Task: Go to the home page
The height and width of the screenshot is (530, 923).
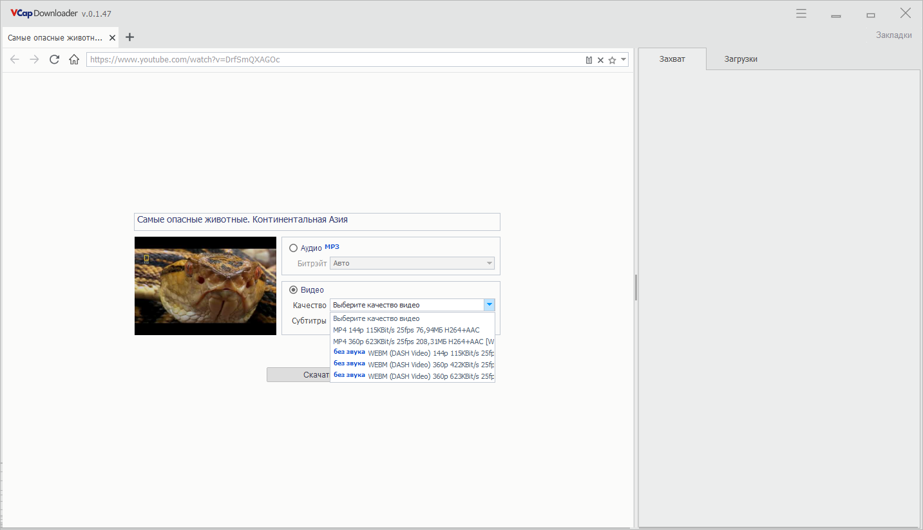Action: [x=74, y=60]
